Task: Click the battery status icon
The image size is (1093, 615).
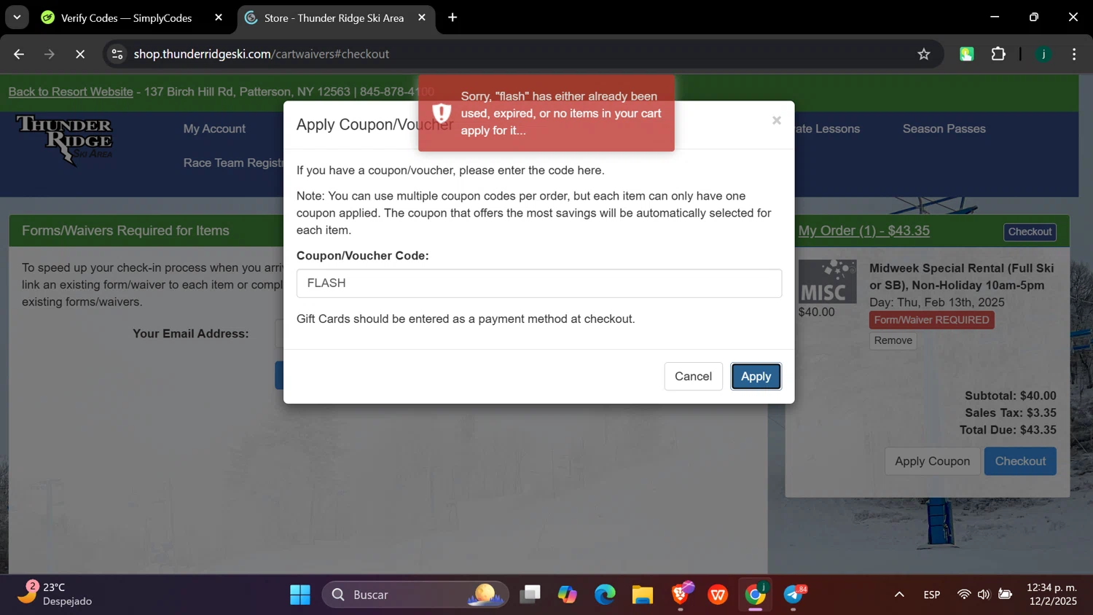Action: (1006, 595)
